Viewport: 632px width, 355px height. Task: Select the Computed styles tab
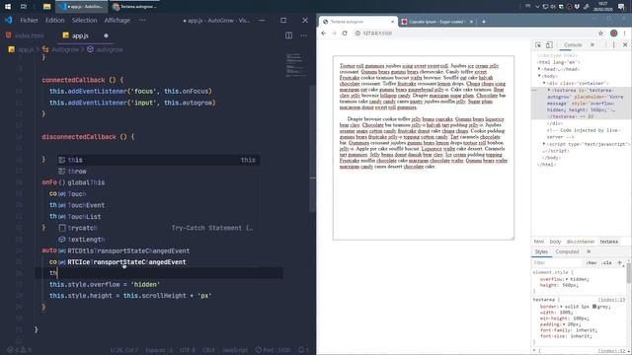[x=567, y=251]
